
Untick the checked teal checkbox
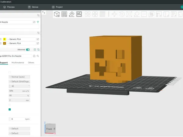(x=10, y=109)
